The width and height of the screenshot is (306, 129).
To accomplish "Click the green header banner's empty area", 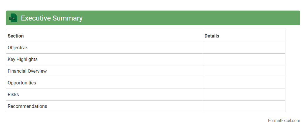I will 191,18.
